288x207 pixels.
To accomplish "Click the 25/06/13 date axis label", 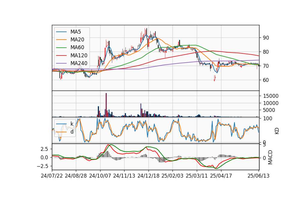I will pyautogui.click(x=259, y=176).
